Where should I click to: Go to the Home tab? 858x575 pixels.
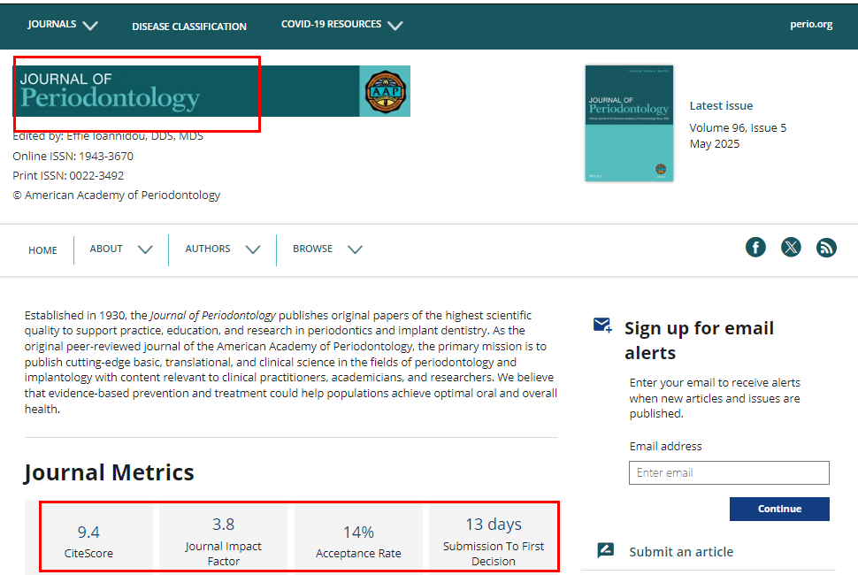[x=42, y=250]
